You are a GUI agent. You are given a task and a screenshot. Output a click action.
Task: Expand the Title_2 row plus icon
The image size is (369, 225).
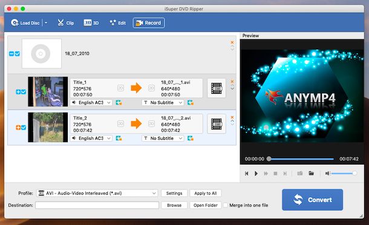pyautogui.click(x=18, y=128)
